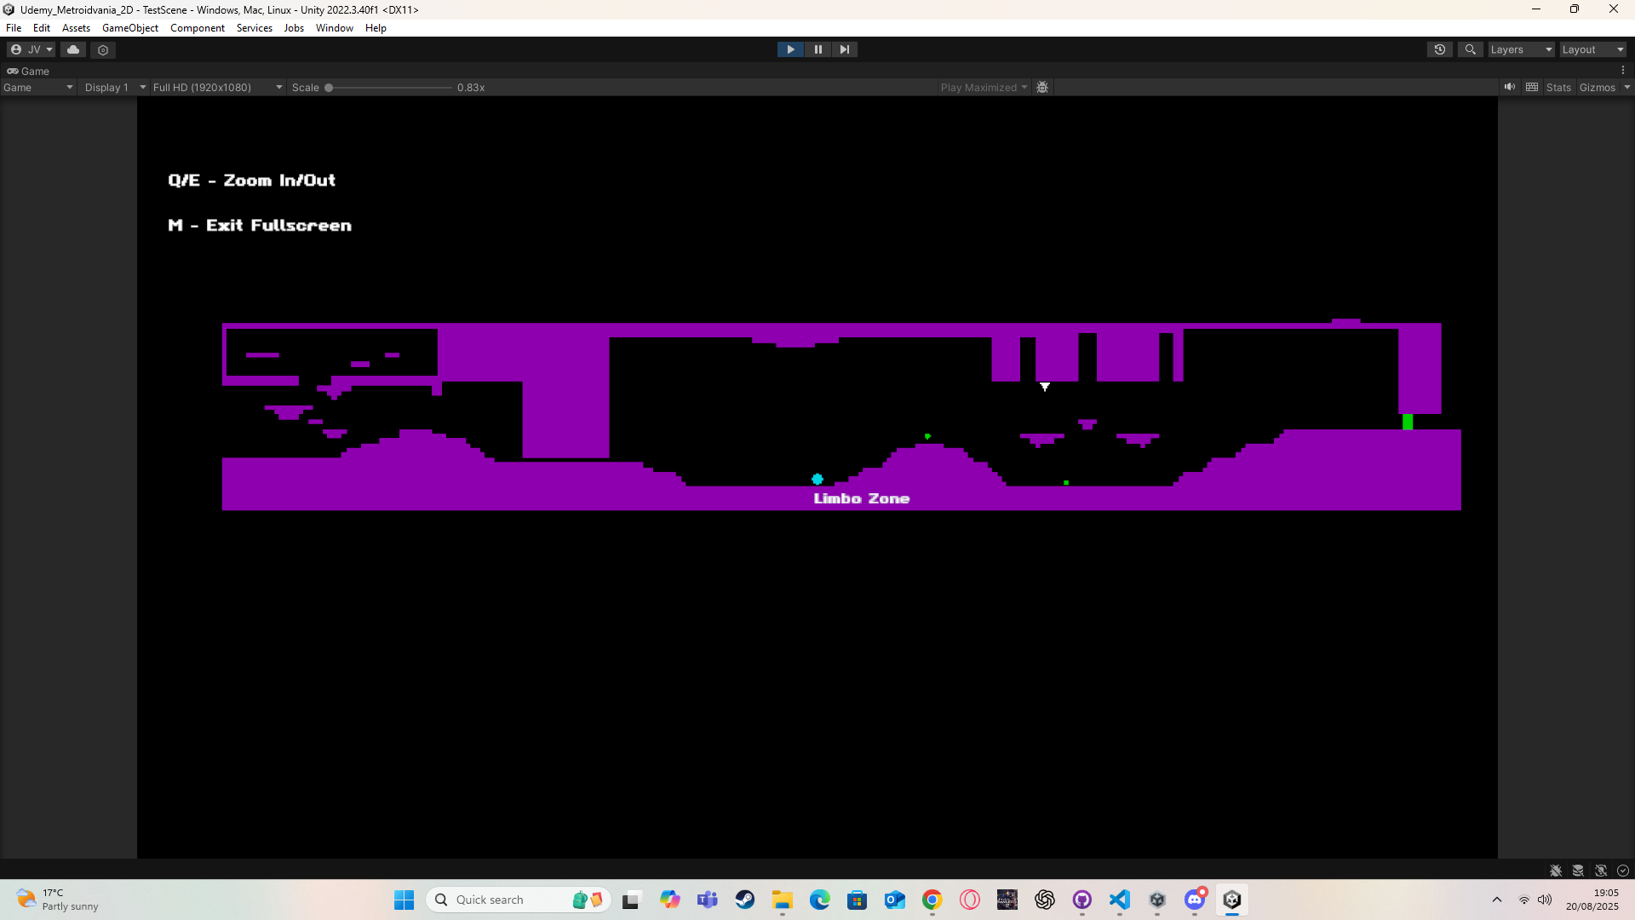Open Google Chrome from taskbar
The height and width of the screenshot is (920, 1635).
[932, 900]
